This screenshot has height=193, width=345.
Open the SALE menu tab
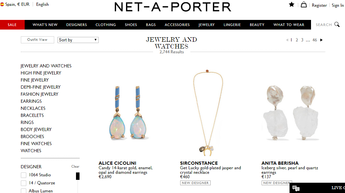[x=12, y=25]
